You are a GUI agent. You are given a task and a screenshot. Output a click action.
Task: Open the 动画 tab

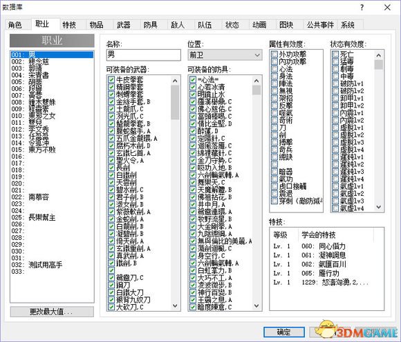pos(259,25)
